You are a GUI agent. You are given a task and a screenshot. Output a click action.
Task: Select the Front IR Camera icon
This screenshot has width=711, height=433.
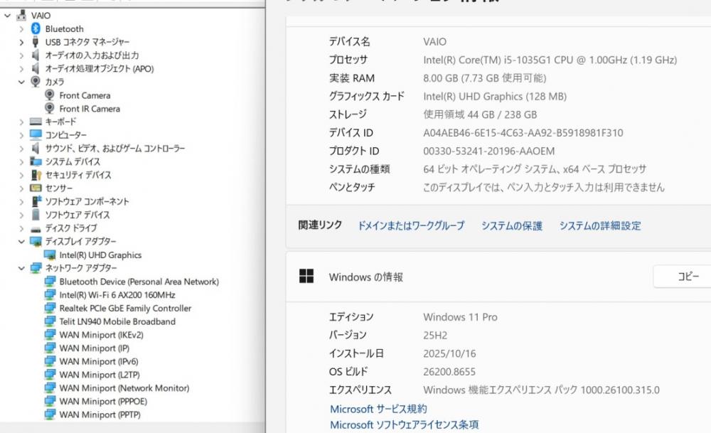pyautogui.click(x=50, y=108)
